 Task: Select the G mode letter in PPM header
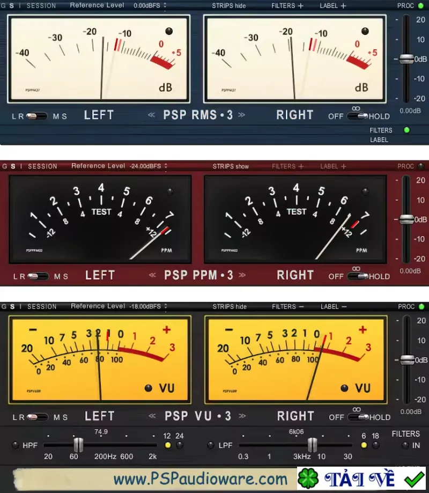[x=4, y=166]
